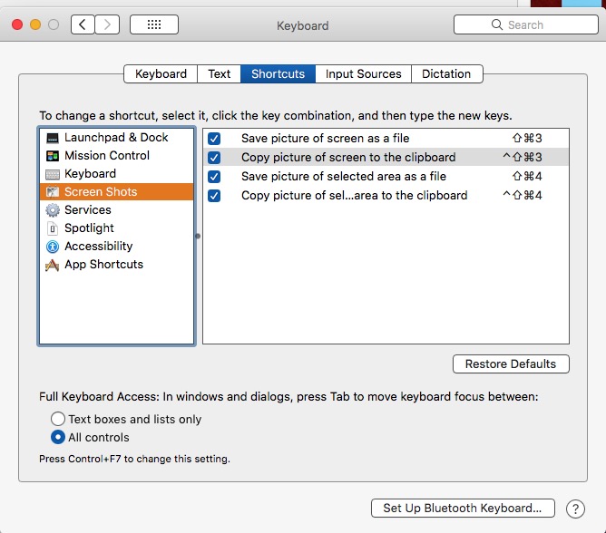The image size is (606, 533).
Task: Click Restore Defaults button
Action: point(511,363)
